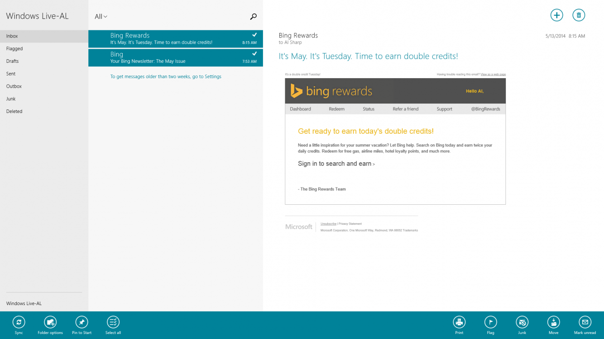604x339 pixels.
Task: Expand the All filter dropdown
Action: 101,17
